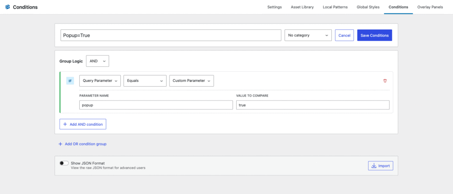Open the Asset Library tab
This screenshot has width=453, height=194.
302,7
